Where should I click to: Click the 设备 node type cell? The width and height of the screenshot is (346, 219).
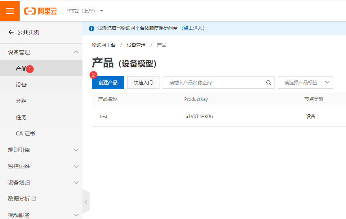[x=311, y=117]
